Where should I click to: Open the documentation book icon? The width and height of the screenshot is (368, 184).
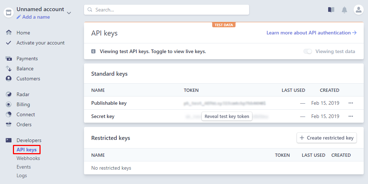coord(331,10)
